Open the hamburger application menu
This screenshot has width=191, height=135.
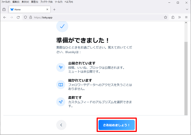(x=186, y=17)
